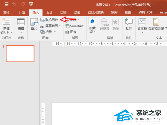Insert a chart with 图表

(71, 32)
